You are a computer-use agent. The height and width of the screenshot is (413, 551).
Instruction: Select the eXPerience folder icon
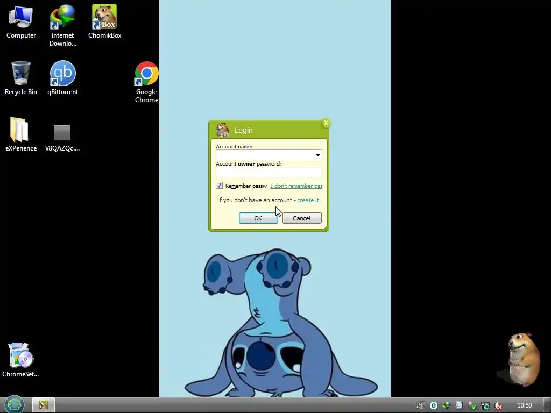point(21,134)
